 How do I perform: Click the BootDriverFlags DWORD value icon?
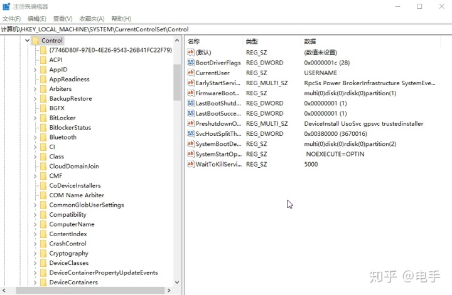click(191, 63)
